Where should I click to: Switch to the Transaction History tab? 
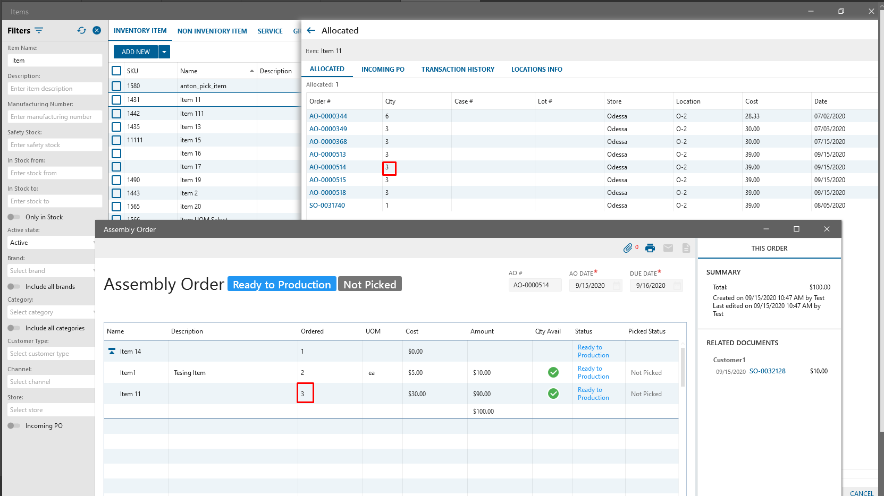tap(458, 70)
